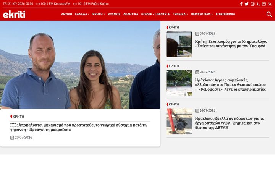Expand the ΚΡΗΤΗ dropdown in navigation bar

(99, 14)
